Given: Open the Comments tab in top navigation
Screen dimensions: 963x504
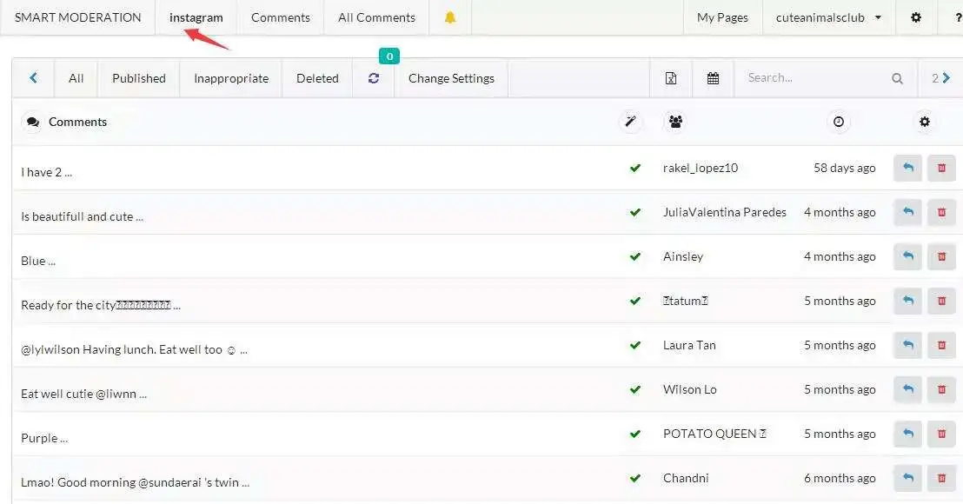Looking at the screenshot, I should (x=280, y=17).
